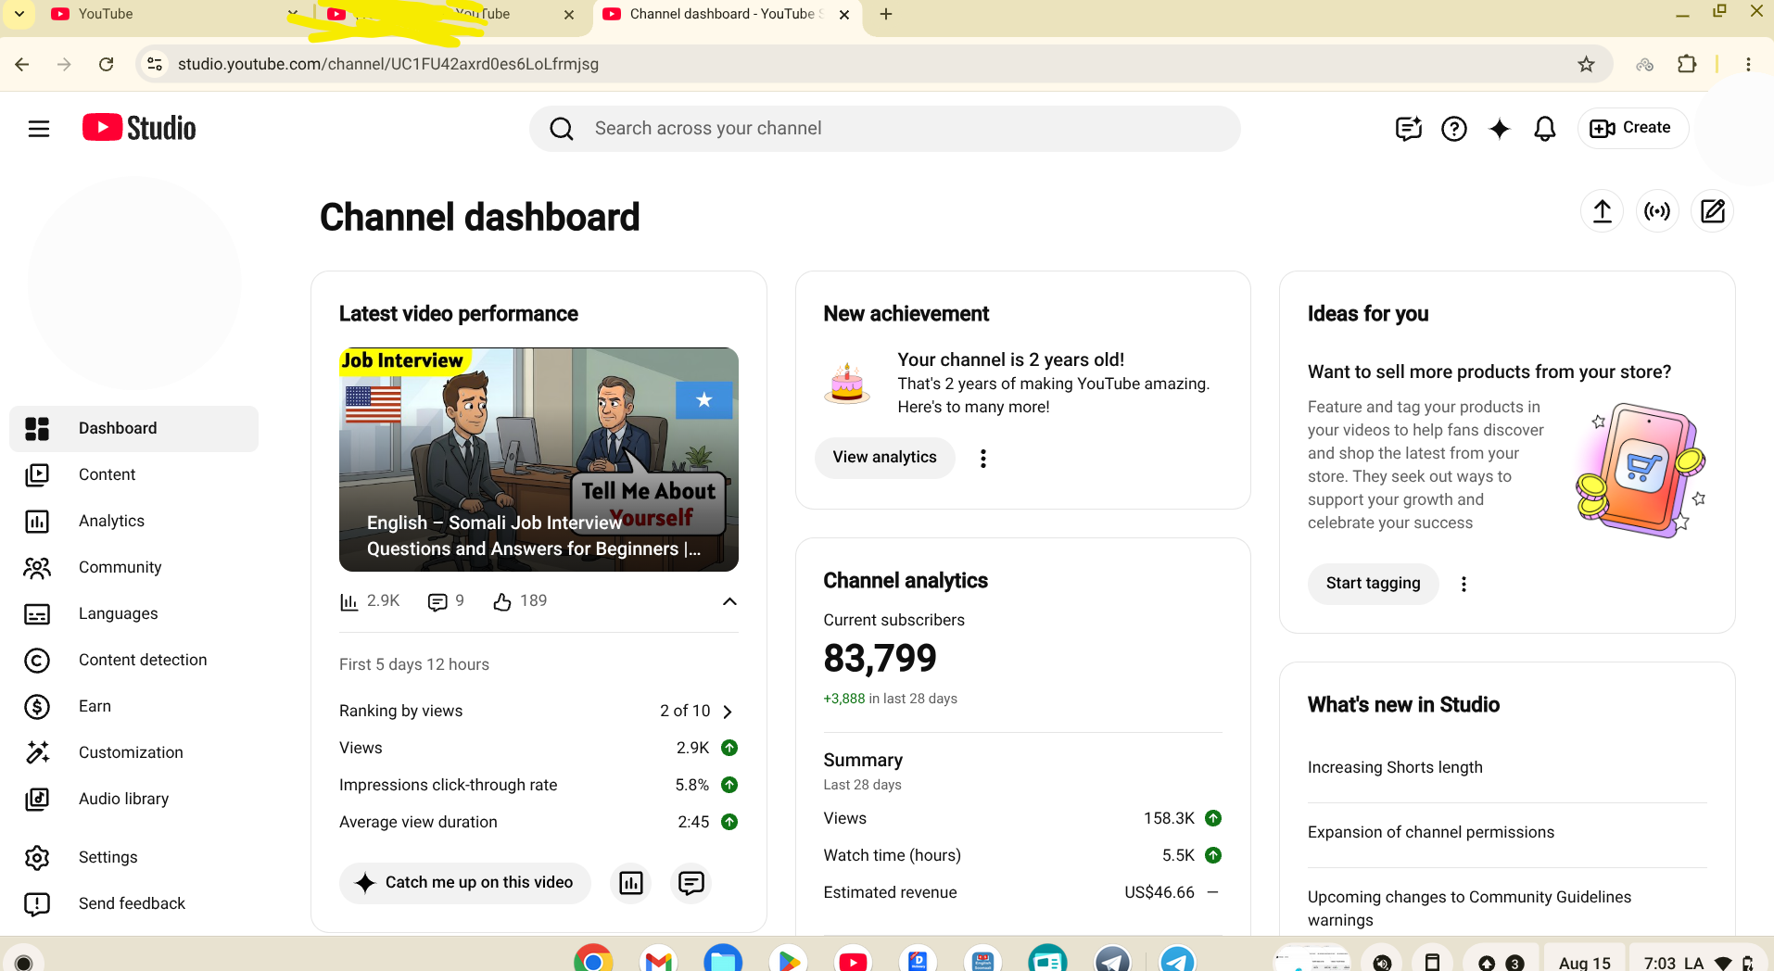Click the 2.9K views stat under thumbnail
Screen dimensions: 1774x971
point(370,601)
